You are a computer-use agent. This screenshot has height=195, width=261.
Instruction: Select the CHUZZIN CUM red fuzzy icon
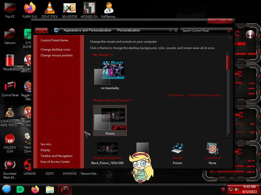[x=10, y=143]
